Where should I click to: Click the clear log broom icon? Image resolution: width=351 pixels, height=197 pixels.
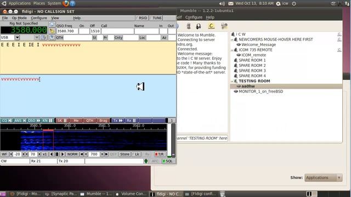52,31
